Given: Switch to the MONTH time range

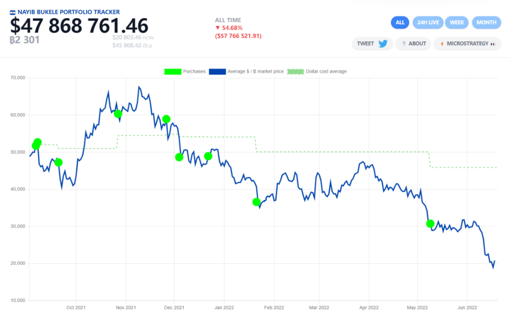Looking at the screenshot, I should [486, 22].
